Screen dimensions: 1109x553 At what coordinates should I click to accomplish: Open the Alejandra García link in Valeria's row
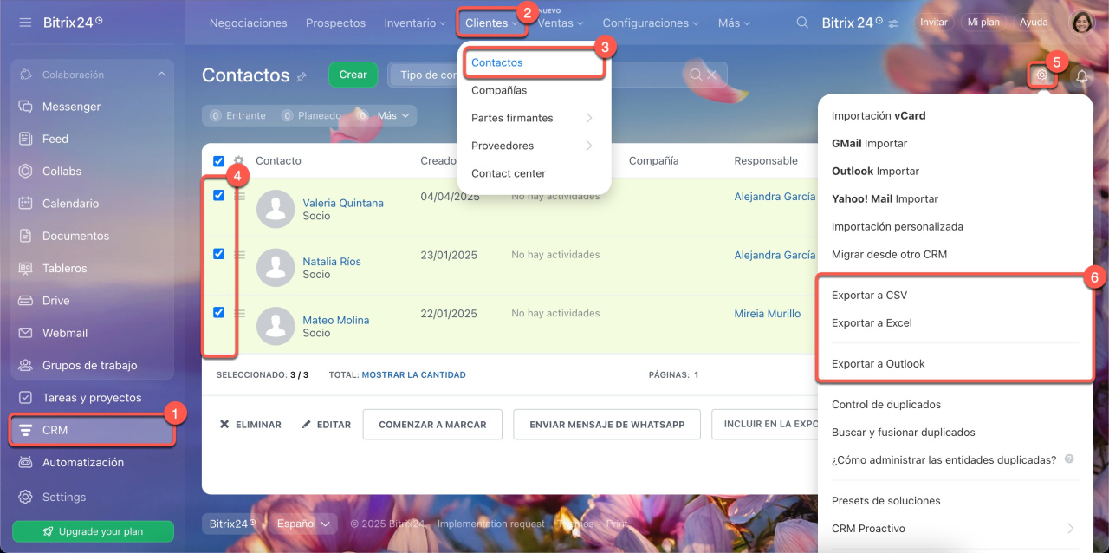tap(775, 197)
